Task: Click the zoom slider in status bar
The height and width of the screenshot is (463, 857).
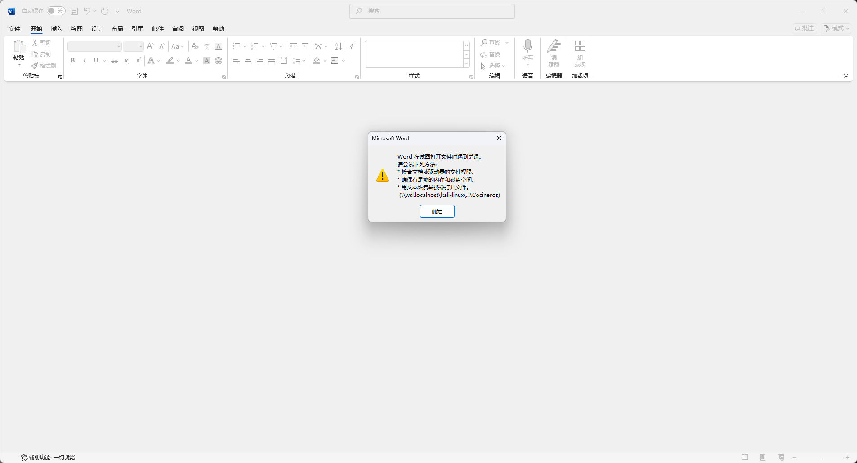Action: click(x=821, y=458)
